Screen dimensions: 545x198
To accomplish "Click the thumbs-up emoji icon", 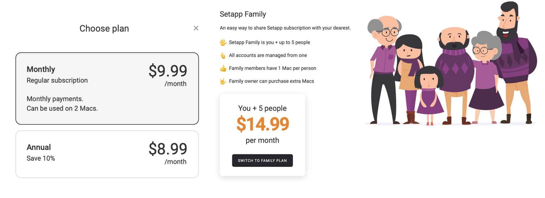I will (x=223, y=68).
